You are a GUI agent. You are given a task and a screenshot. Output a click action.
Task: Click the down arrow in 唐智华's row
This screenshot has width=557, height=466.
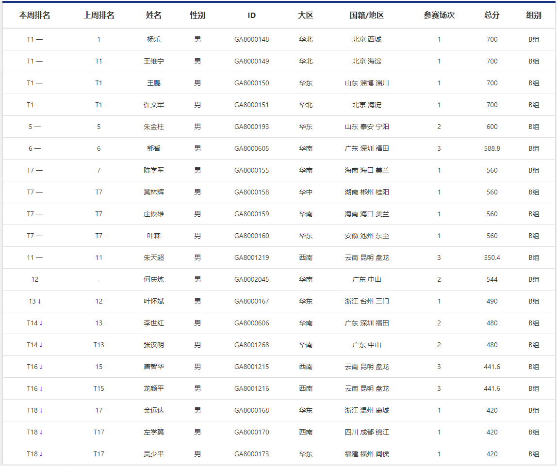(x=41, y=367)
